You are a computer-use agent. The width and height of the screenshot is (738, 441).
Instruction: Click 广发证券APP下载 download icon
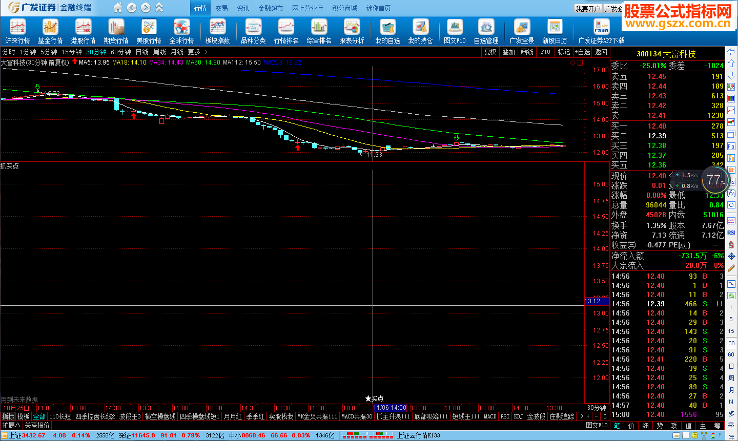coord(601,31)
